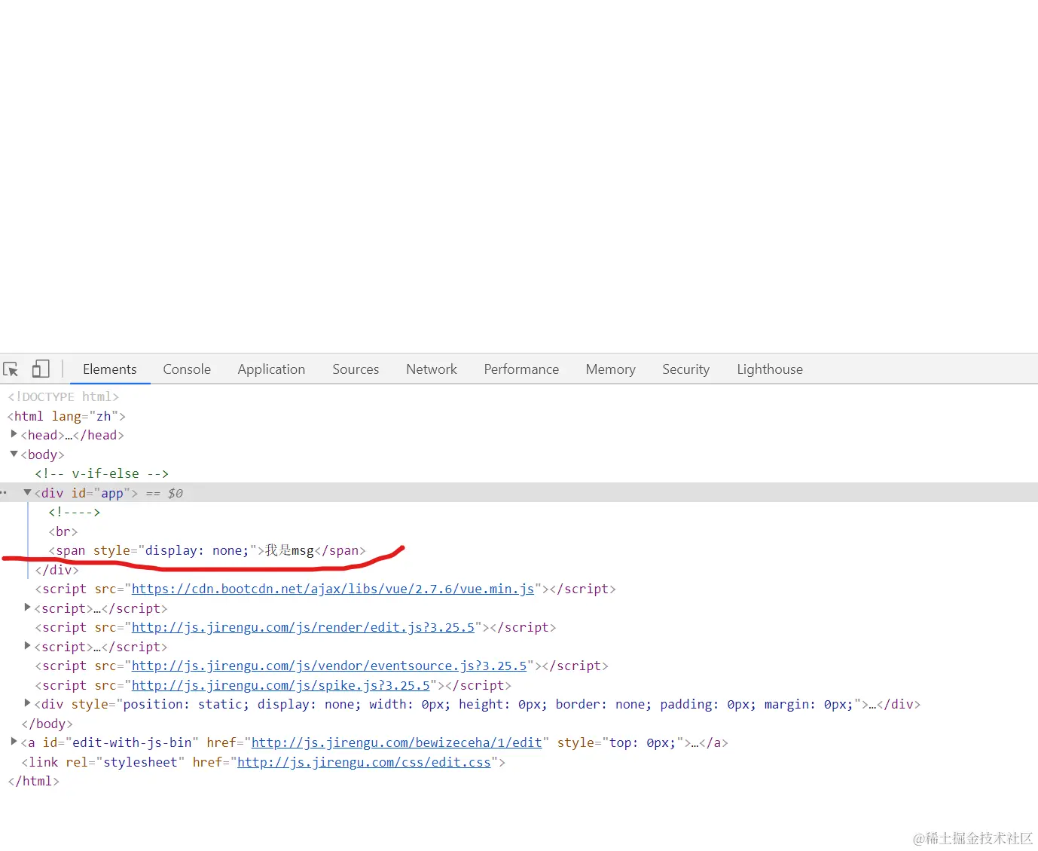
Task: Click the display: none style value of span
Action: [x=197, y=550]
